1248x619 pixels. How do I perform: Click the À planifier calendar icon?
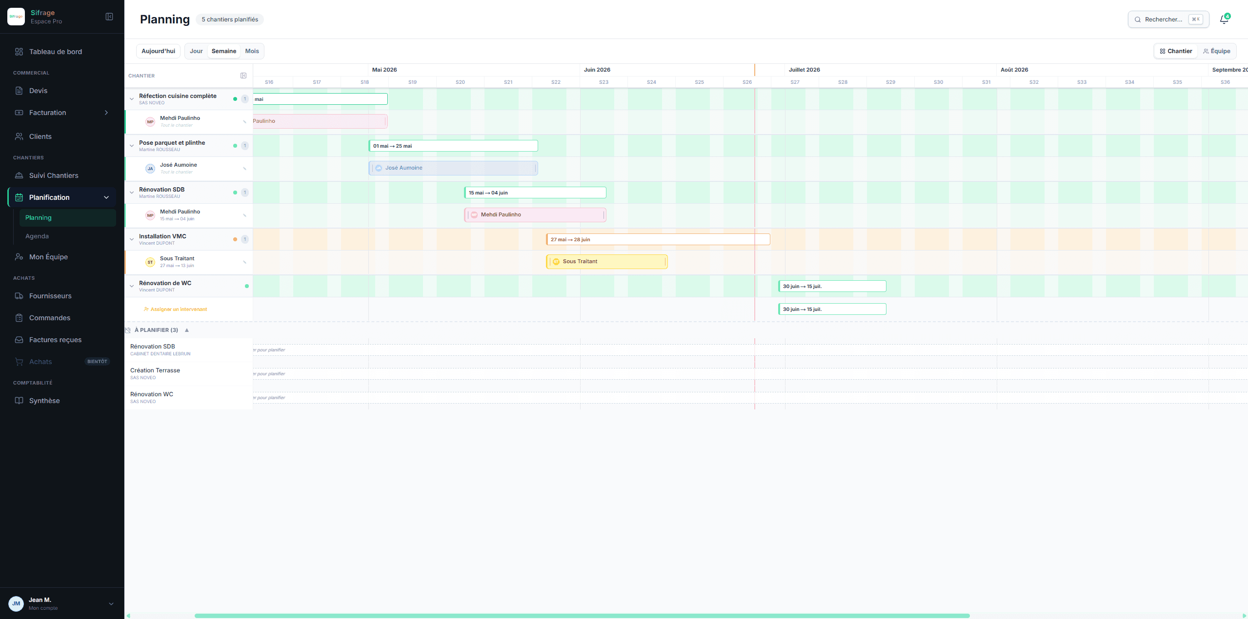tap(128, 330)
